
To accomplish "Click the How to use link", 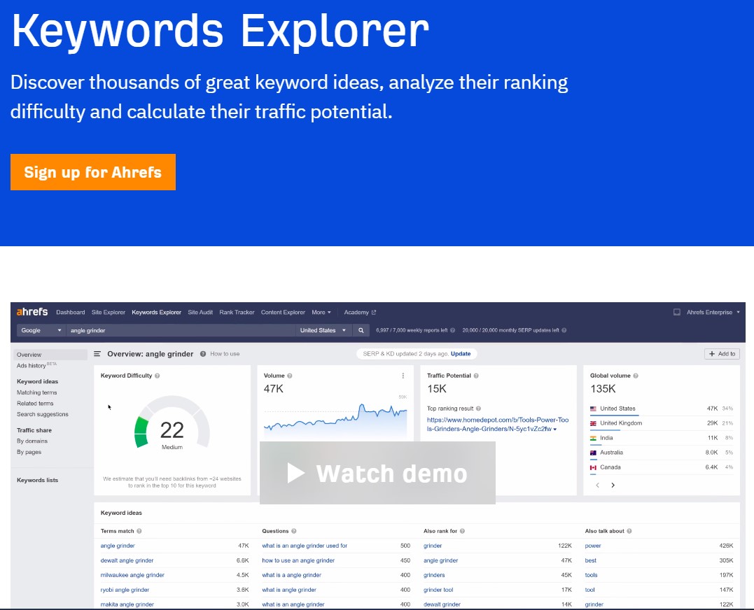I will point(225,354).
